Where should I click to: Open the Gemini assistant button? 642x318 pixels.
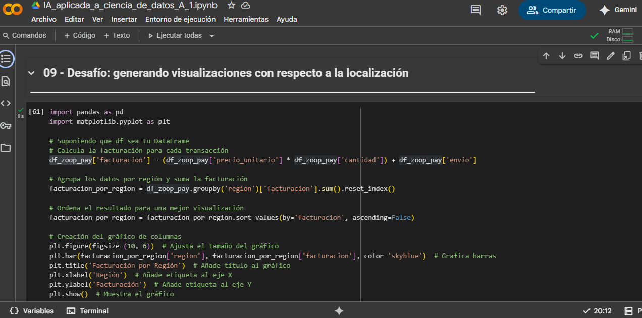[618, 10]
